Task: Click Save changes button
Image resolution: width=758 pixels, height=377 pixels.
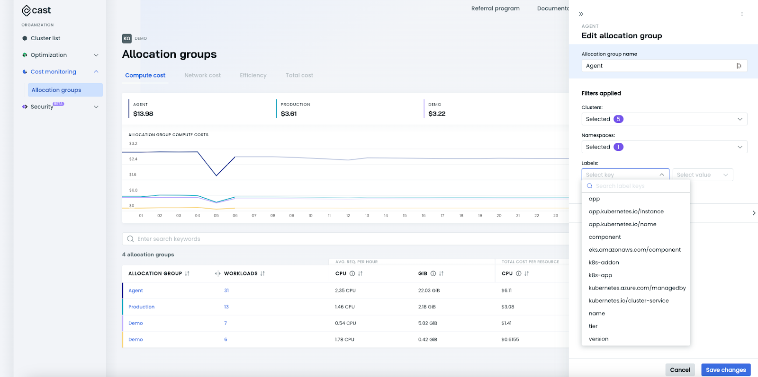Action: (x=726, y=370)
